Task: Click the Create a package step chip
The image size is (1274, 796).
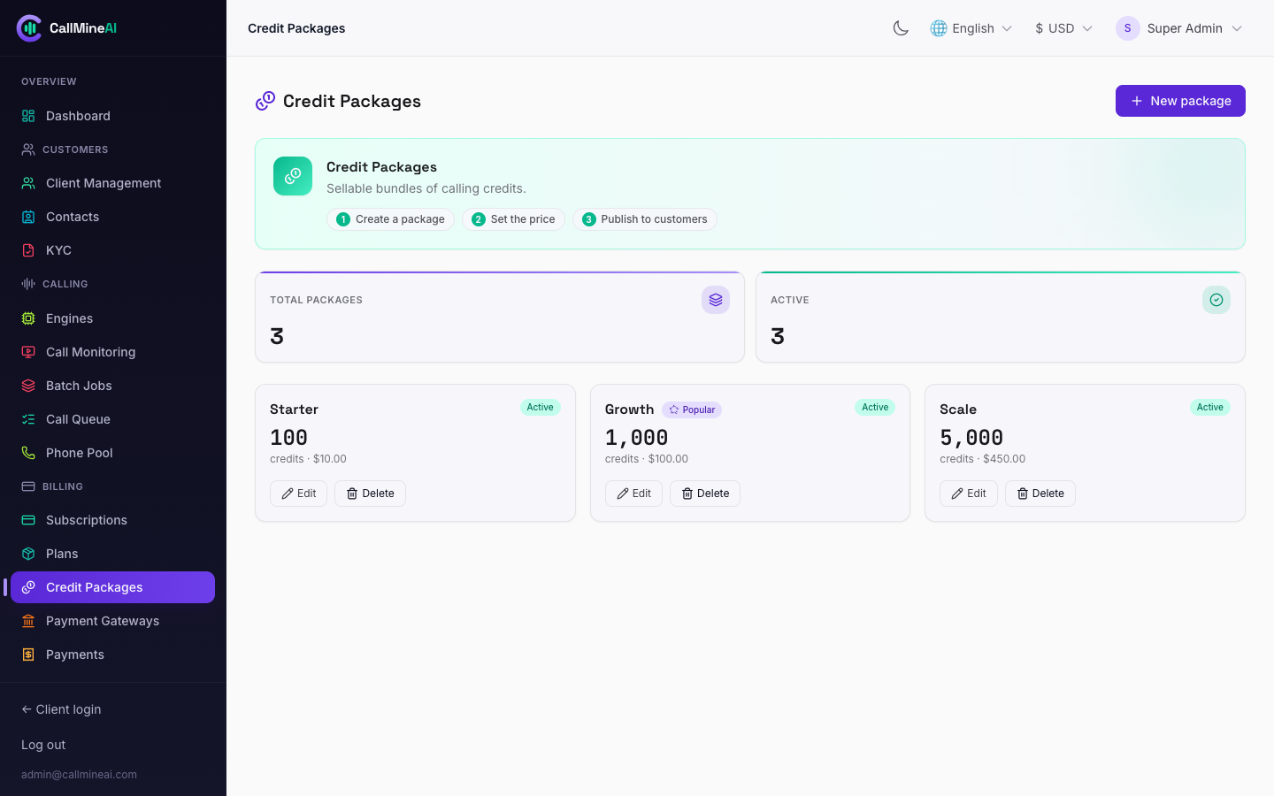Action: coord(390,219)
